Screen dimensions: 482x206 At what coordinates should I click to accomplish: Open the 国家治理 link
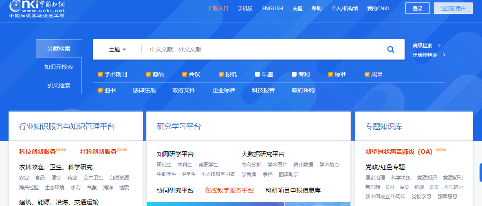(x=375, y=178)
